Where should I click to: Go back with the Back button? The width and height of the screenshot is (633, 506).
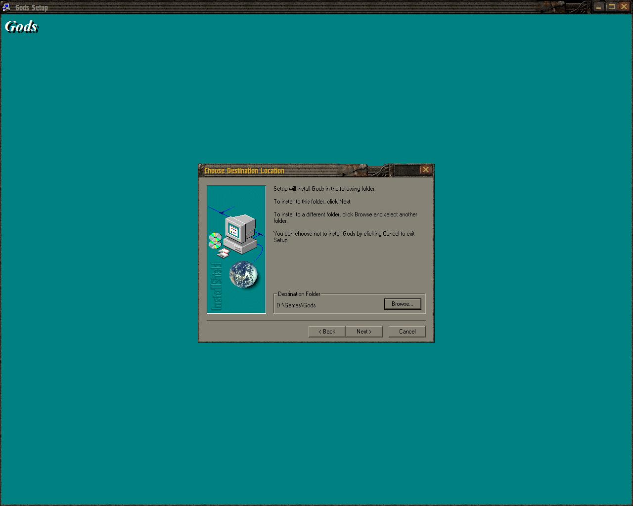pyautogui.click(x=327, y=332)
